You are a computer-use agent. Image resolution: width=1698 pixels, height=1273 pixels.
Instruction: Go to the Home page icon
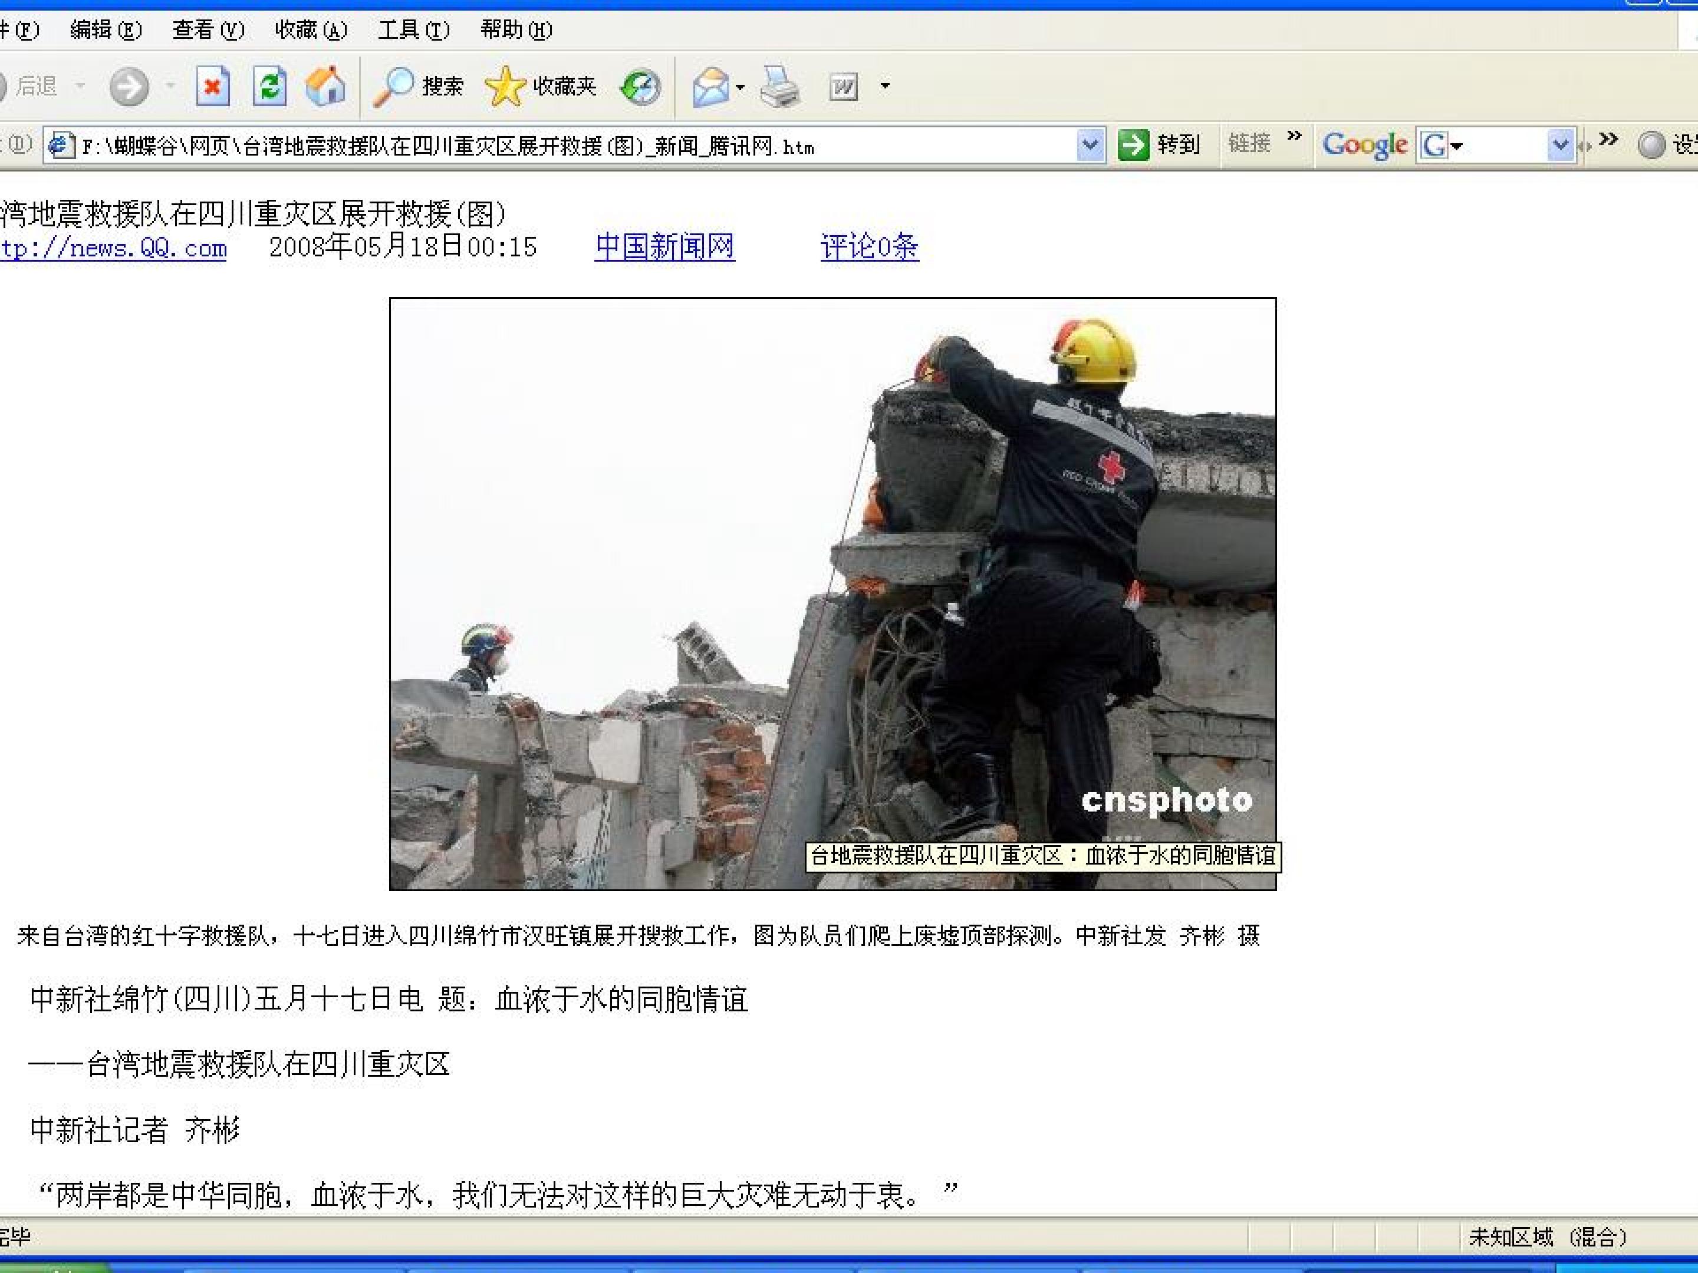(x=325, y=86)
